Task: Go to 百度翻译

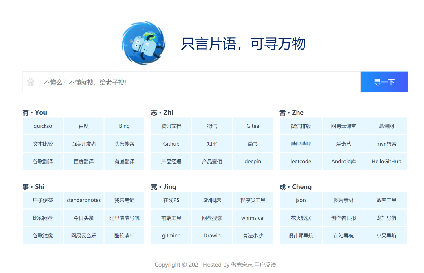Action: pos(84,162)
